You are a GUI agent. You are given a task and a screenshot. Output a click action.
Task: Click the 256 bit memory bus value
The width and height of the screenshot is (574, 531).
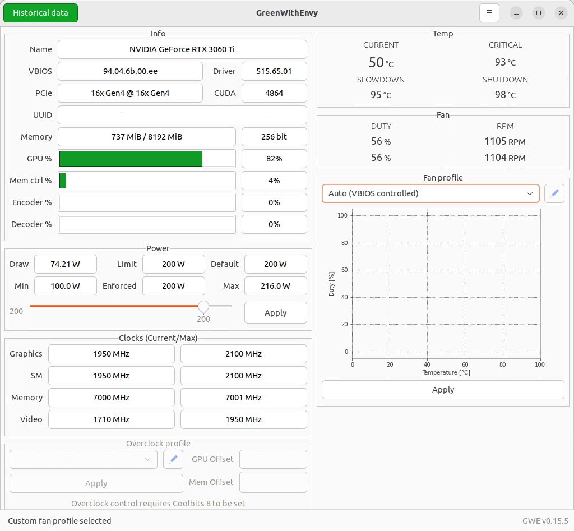coord(274,137)
